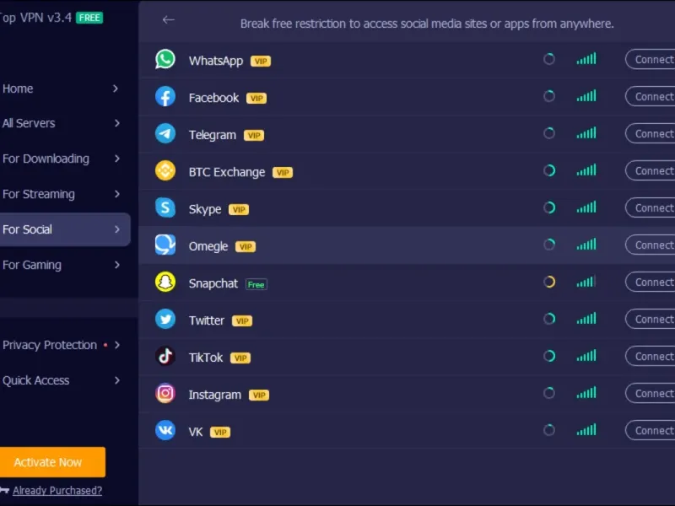Click the Twitter signal strength bars
The height and width of the screenshot is (506, 675).
(586, 320)
